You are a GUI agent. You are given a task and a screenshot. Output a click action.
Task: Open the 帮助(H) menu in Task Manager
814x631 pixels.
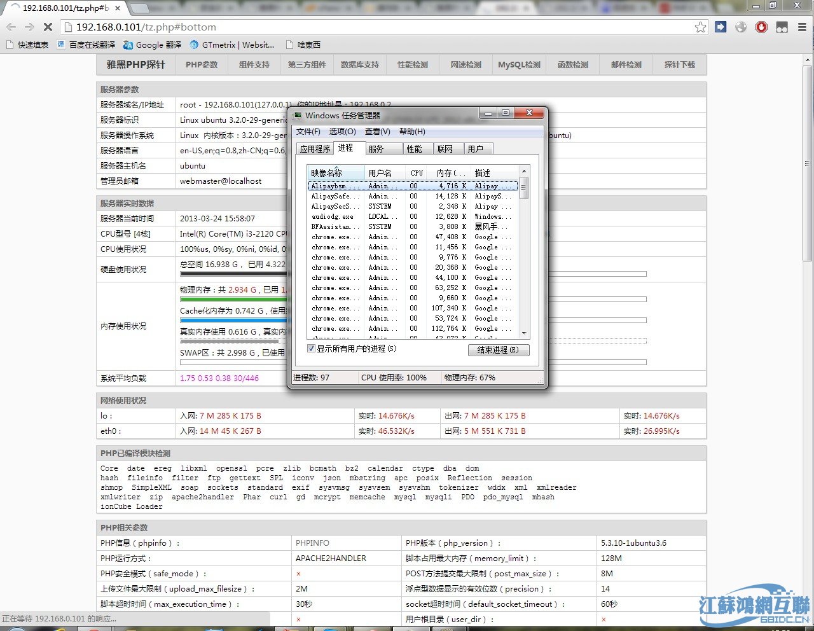click(x=412, y=132)
